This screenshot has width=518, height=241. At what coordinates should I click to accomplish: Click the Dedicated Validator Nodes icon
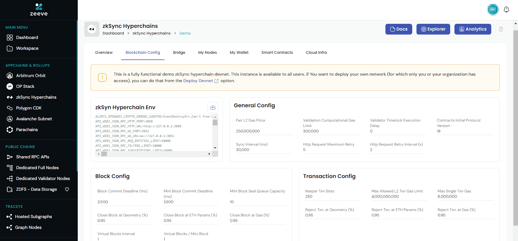(10, 178)
